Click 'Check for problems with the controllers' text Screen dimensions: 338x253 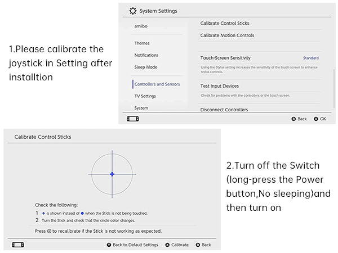point(245,96)
